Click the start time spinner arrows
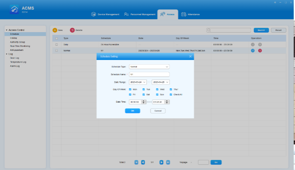The height and width of the screenshot is (170, 295). coord(144,102)
